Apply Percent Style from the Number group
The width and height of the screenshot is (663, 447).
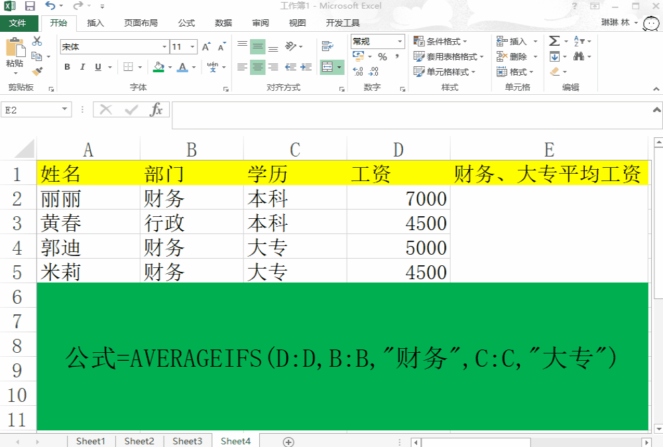[x=381, y=56]
